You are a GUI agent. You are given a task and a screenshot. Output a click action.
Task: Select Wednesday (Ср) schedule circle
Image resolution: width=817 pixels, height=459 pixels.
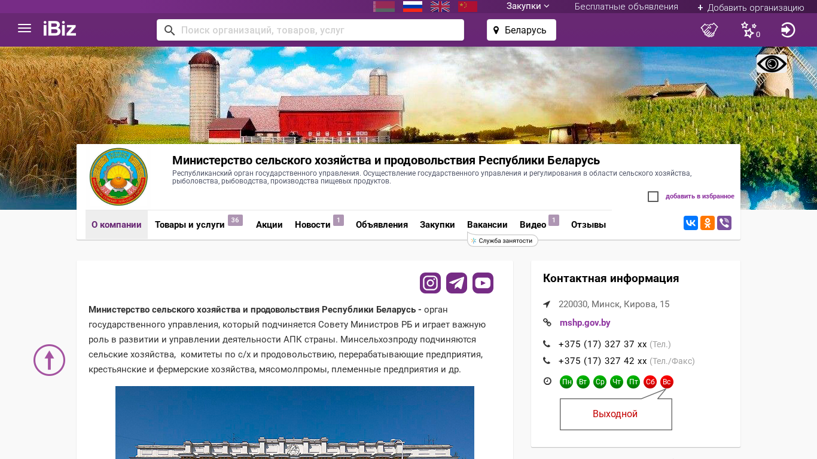click(600, 382)
